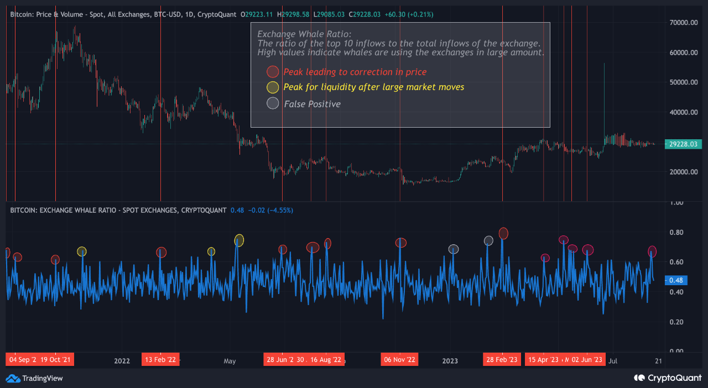Screen dimensions: 708x388
Task: Click the yellow circle on the May 2022 peak
Action: point(239,240)
